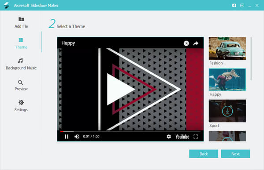Image resolution: width=264 pixels, height=170 pixels.
Task: Pause the video preview
Action: tap(67, 137)
